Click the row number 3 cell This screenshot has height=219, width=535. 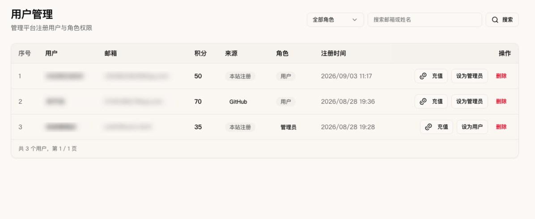20,127
